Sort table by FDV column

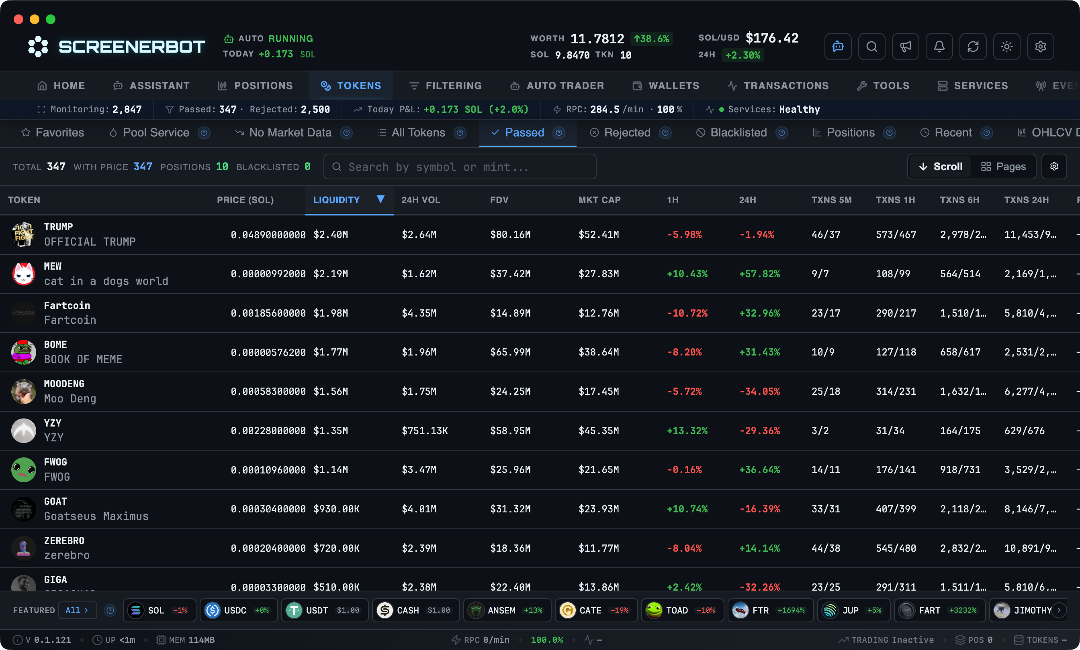coord(499,200)
